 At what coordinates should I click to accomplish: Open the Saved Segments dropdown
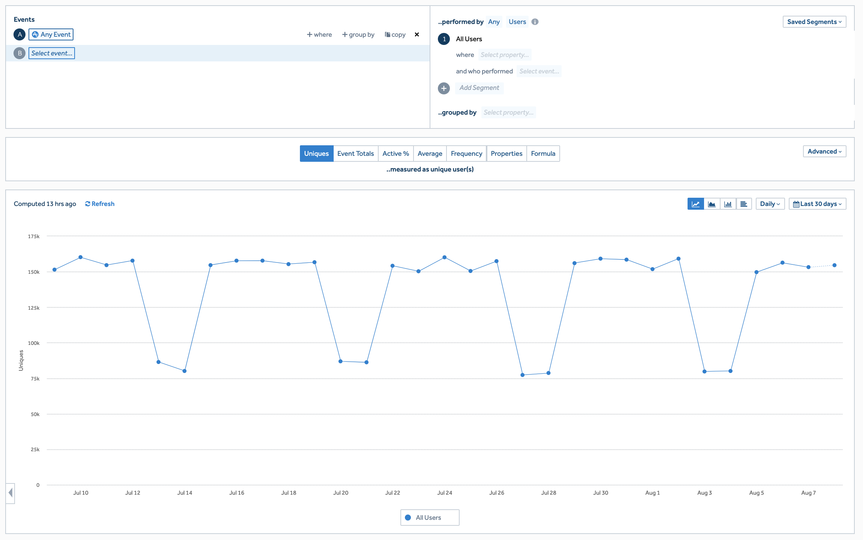pyautogui.click(x=814, y=22)
